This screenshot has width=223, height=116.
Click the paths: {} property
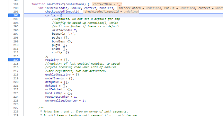click(60, 38)
